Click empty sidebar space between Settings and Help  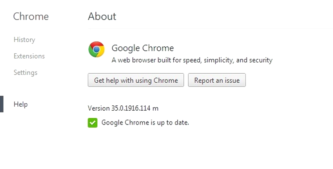pyautogui.click(x=38, y=88)
